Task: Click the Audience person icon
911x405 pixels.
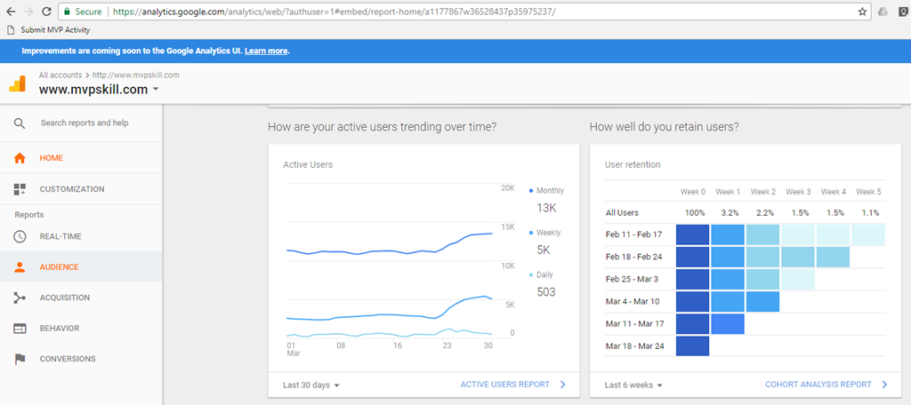Action: point(20,267)
